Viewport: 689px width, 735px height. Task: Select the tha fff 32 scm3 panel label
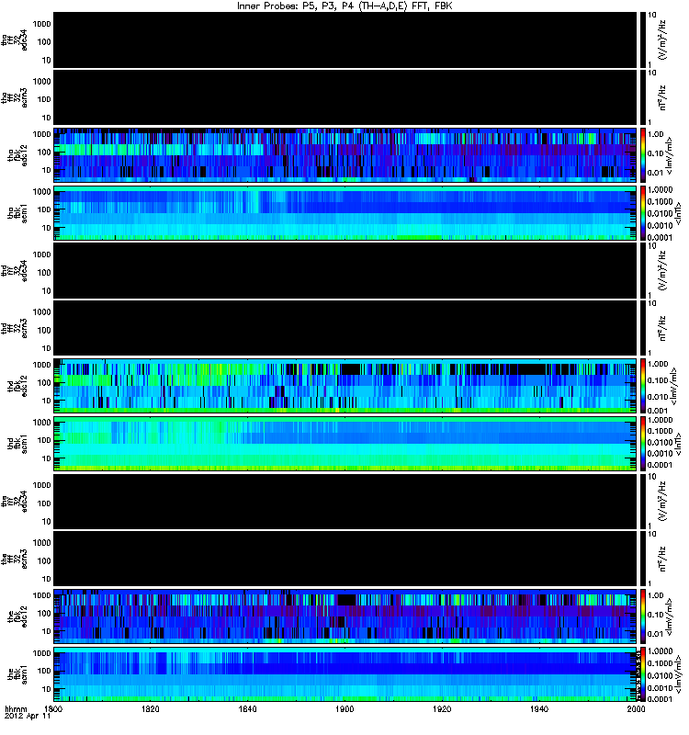pyautogui.click(x=14, y=97)
